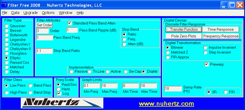
Task: Click the Min Freq field
Action: coord(91,86)
